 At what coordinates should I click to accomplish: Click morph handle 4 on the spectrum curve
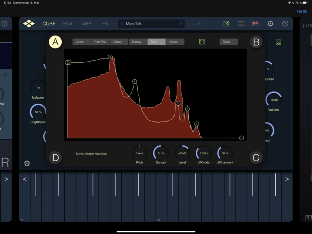pos(135,81)
